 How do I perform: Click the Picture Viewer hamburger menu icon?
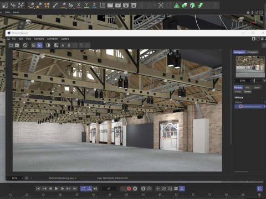tap(8, 39)
